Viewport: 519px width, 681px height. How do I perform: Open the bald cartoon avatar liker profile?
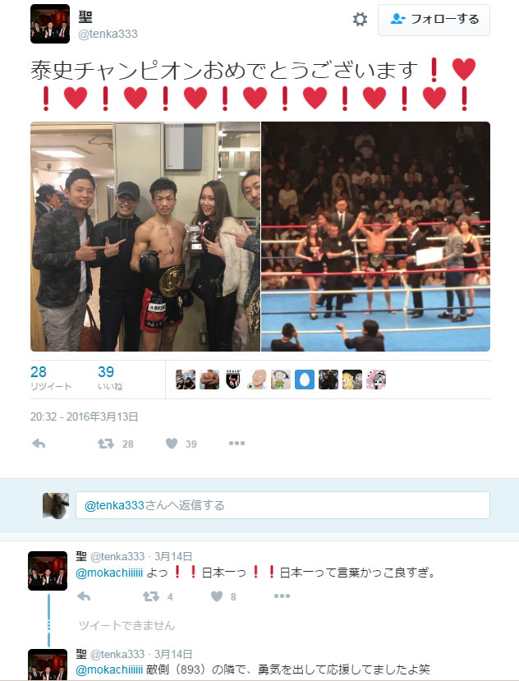click(x=257, y=380)
